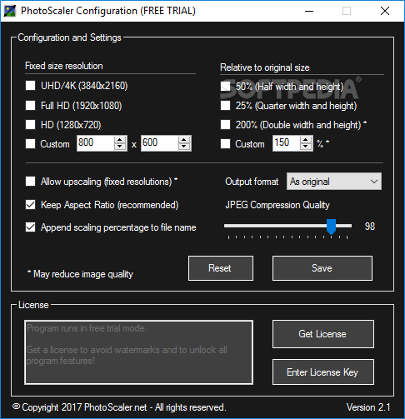Screen dimensions: 405x419
Task: Click the Get License button
Action: pyautogui.click(x=323, y=334)
